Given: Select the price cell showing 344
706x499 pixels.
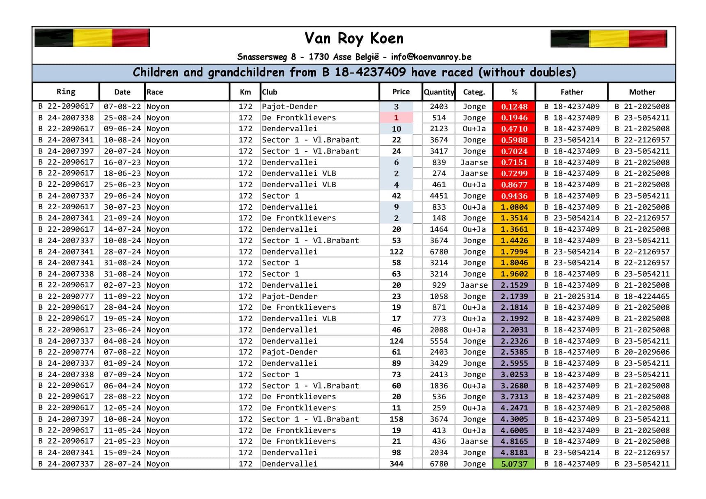Looking at the screenshot, I should point(396,464).
